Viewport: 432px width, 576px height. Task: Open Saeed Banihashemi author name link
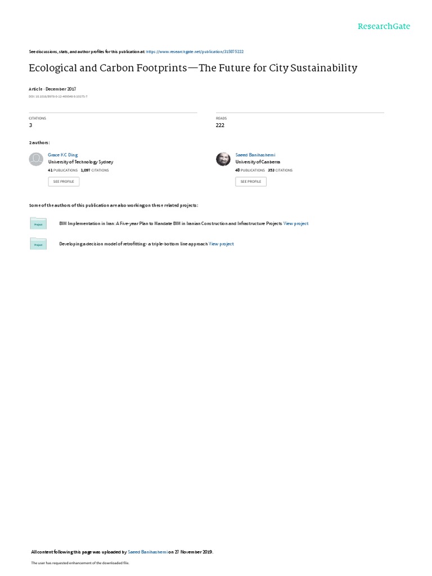pos(255,155)
